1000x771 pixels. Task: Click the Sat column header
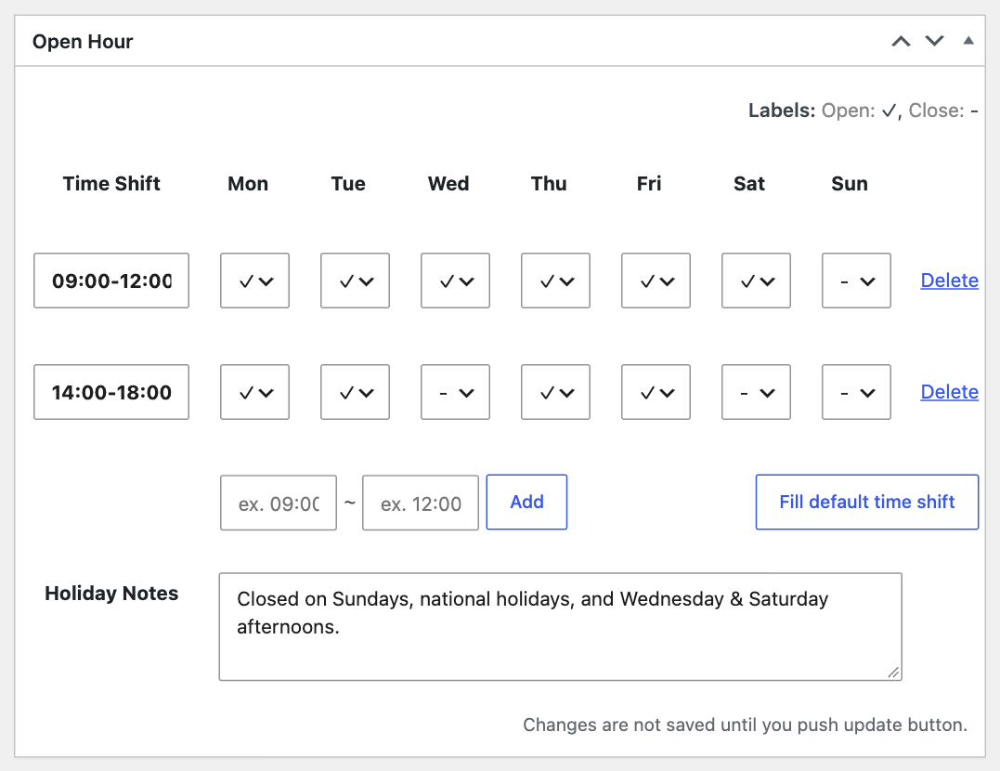click(748, 184)
